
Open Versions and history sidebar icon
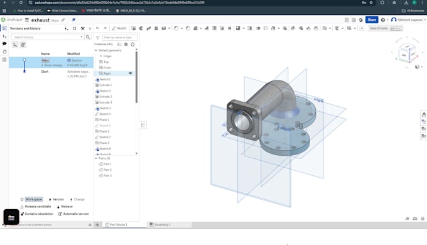coord(4,28)
